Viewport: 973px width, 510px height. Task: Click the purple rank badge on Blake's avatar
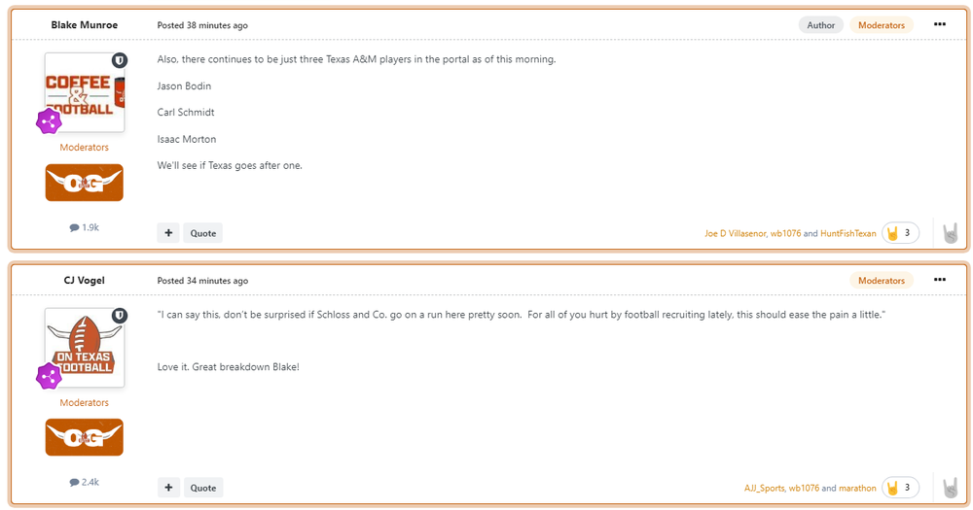[x=49, y=121]
